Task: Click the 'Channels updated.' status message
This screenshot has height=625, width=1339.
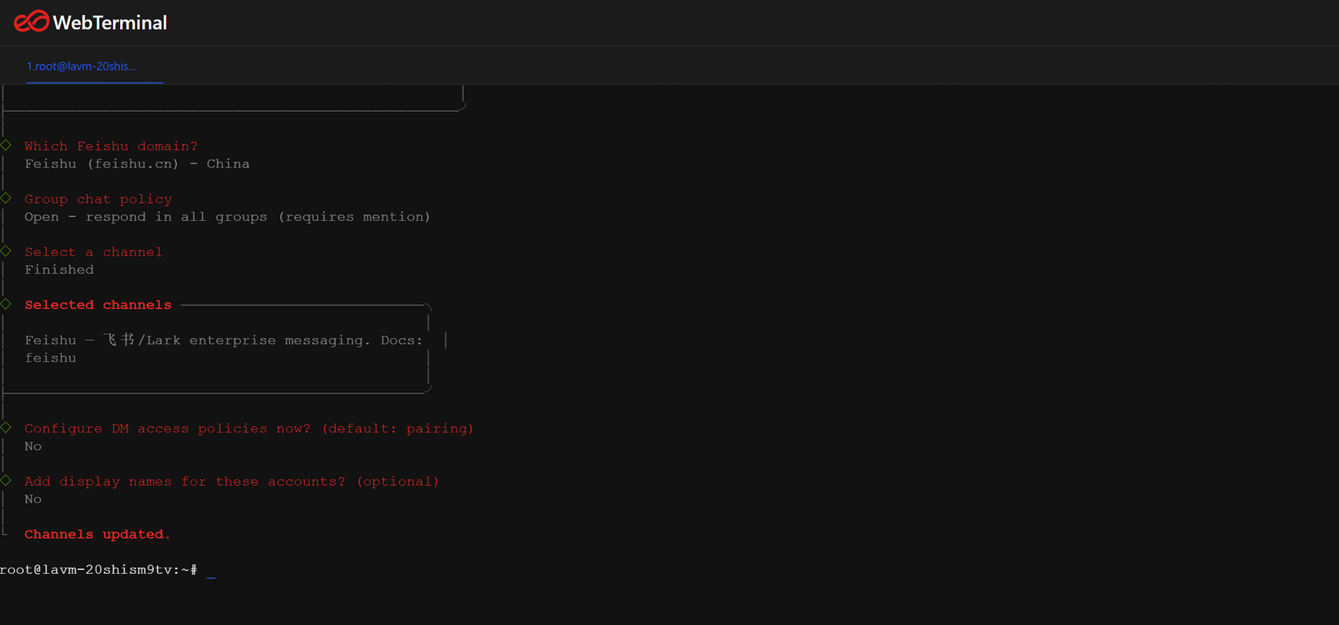Action: click(x=97, y=535)
